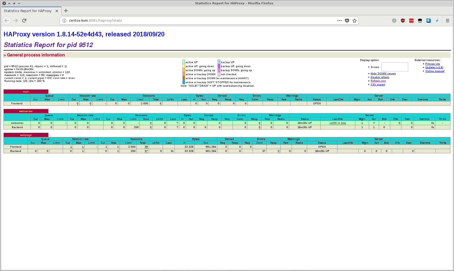This screenshot has height=271, width=454.
Task: Open the blue S extension icon
Action: pos(429,21)
